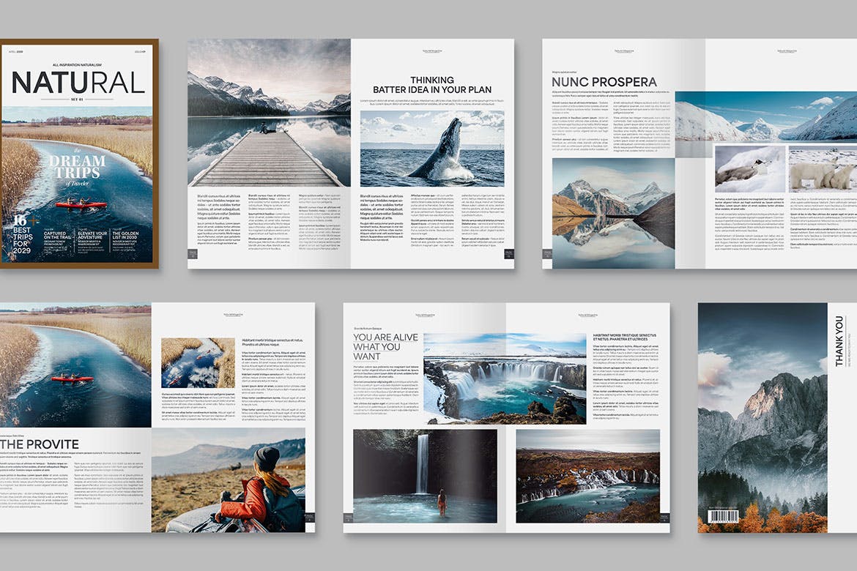Select the woman in red jacket photo
Viewport: 857px width, 571px height.
point(229,480)
